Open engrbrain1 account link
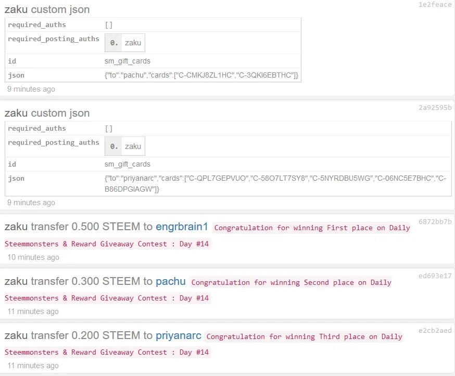Viewport: 455px width, 376px height. coord(182,227)
